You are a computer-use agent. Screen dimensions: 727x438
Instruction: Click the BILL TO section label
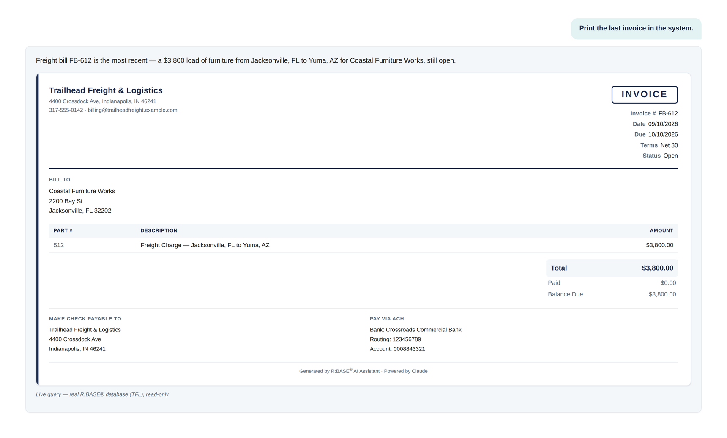point(60,180)
